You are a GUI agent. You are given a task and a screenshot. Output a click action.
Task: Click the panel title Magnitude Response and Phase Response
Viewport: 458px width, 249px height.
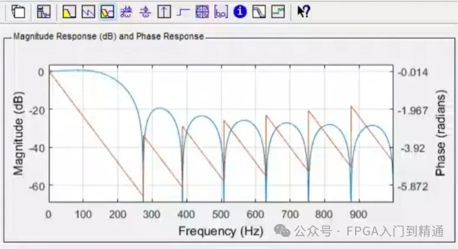tap(107, 37)
